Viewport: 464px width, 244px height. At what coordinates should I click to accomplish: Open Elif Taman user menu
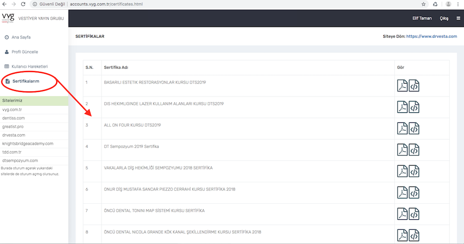(x=422, y=19)
